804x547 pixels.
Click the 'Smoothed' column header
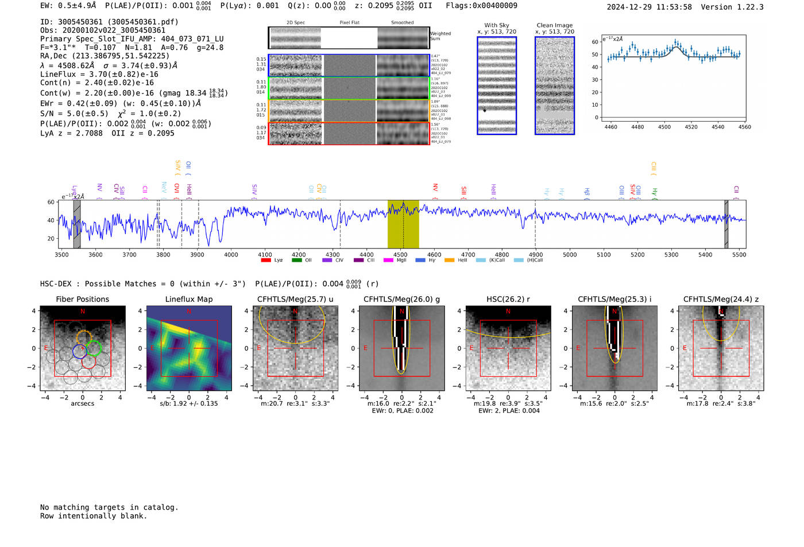402,22
